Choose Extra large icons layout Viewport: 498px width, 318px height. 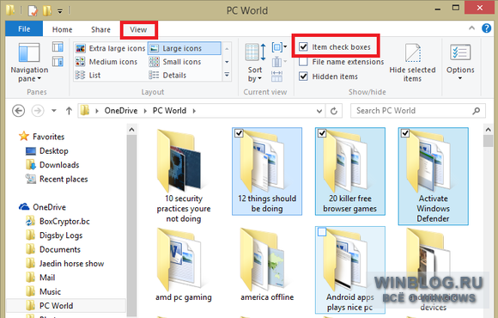coord(110,48)
